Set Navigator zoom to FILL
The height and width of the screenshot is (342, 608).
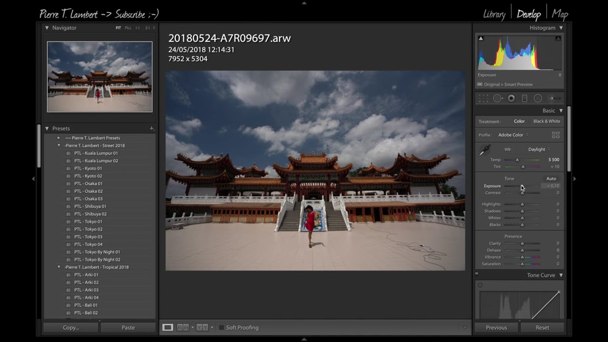pos(128,28)
